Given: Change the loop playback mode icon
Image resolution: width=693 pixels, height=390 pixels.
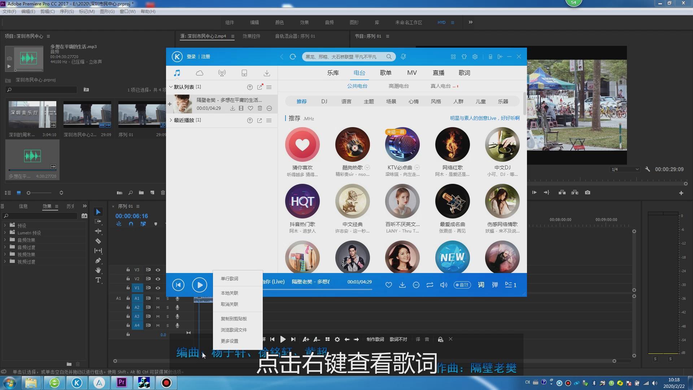Looking at the screenshot, I should [x=430, y=285].
